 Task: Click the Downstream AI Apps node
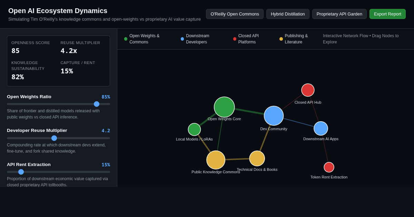tap(321, 128)
